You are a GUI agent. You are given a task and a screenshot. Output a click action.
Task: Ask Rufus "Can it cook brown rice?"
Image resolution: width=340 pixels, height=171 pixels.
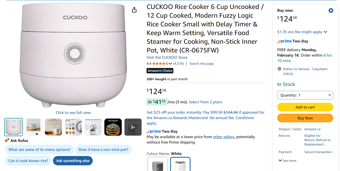pyautogui.click(x=28, y=161)
